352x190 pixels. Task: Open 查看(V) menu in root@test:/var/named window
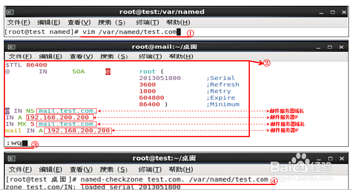pyautogui.click(x=79, y=22)
